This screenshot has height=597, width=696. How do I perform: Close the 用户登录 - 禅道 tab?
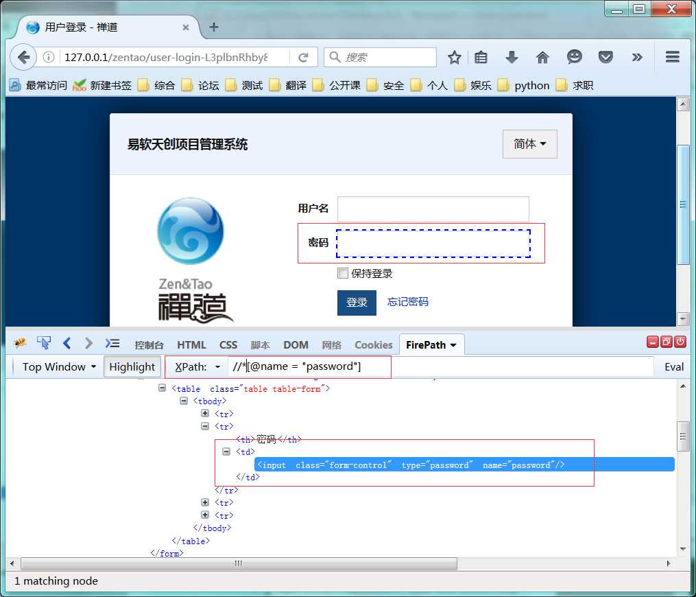[186, 27]
